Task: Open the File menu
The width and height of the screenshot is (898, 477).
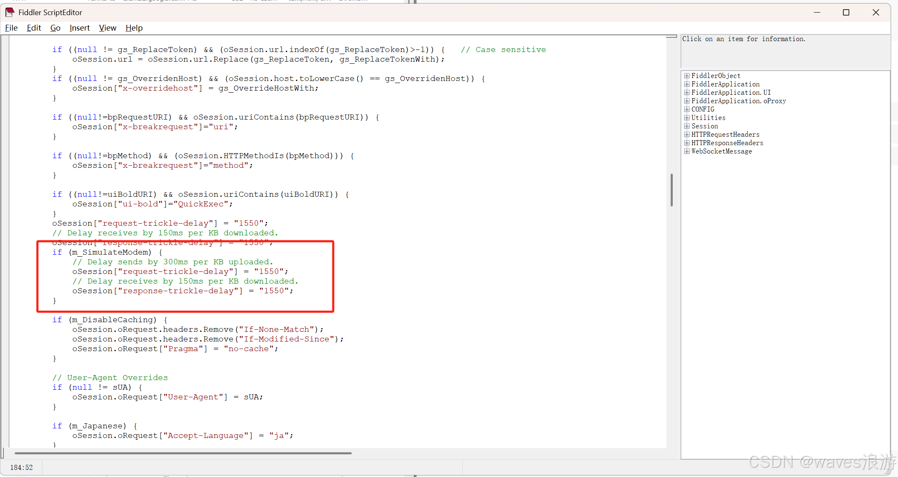Action: pos(11,28)
